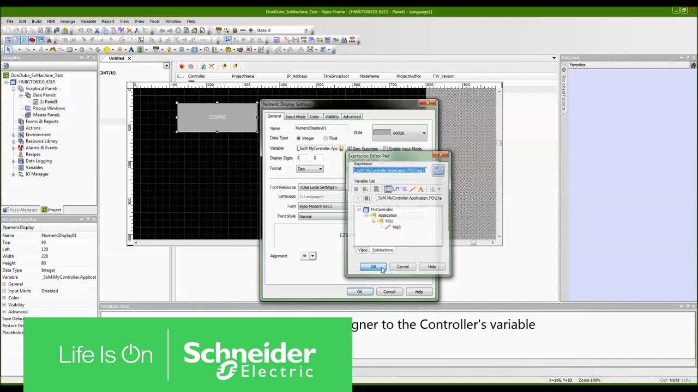
Task: Select IO Manager in Navigator tree
Action: click(37, 174)
